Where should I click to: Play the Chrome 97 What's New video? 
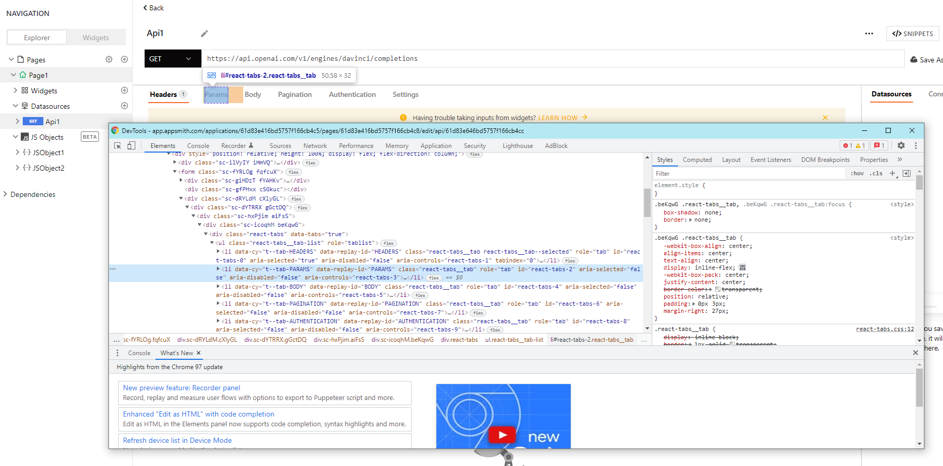point(502,435)
